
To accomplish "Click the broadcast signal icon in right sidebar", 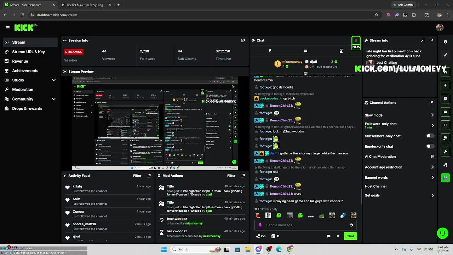I will [446, 125].
